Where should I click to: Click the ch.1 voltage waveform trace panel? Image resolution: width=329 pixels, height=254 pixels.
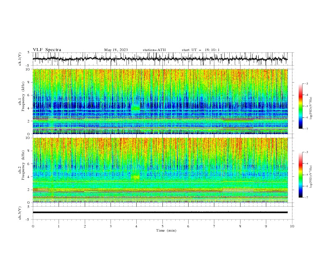point(162,59)
